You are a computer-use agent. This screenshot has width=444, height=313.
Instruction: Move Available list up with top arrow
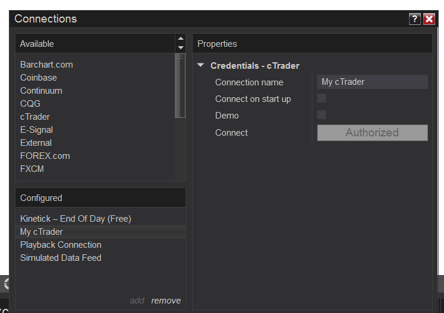[181, 39]
